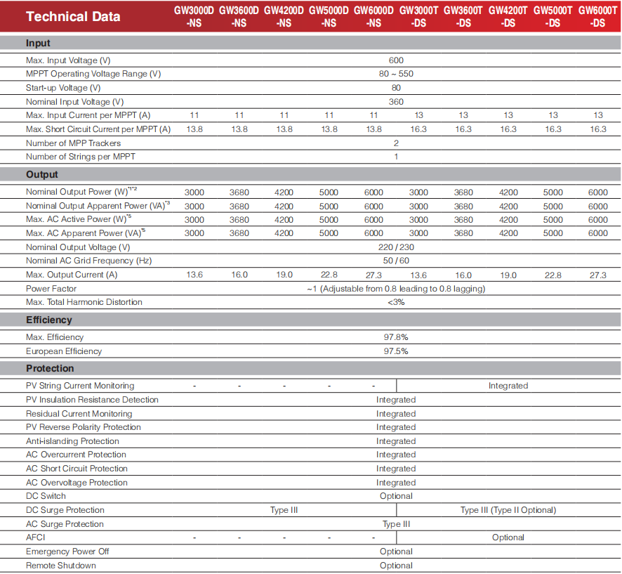Viewport: 622px width, 574px height.
Task: Click the GW3600D-NS column header
Action: click(x=239, y=17)
